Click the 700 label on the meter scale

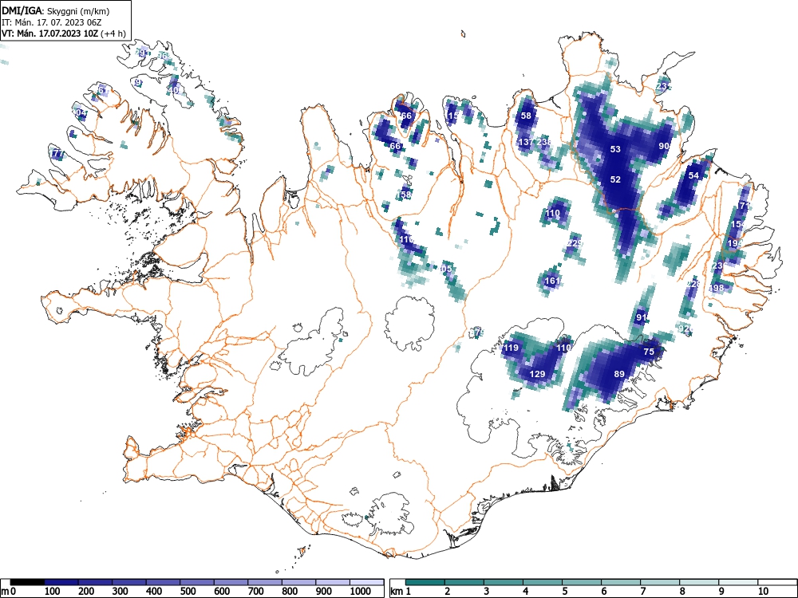coord(255,592)
